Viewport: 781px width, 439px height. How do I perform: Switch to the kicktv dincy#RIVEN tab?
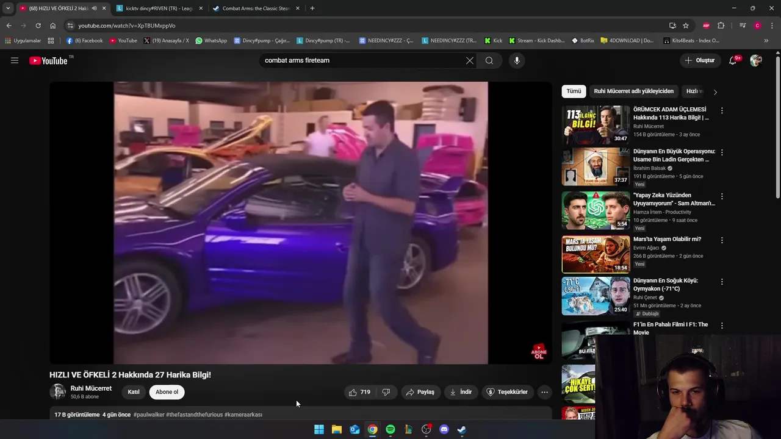click(x=159, y=8)
